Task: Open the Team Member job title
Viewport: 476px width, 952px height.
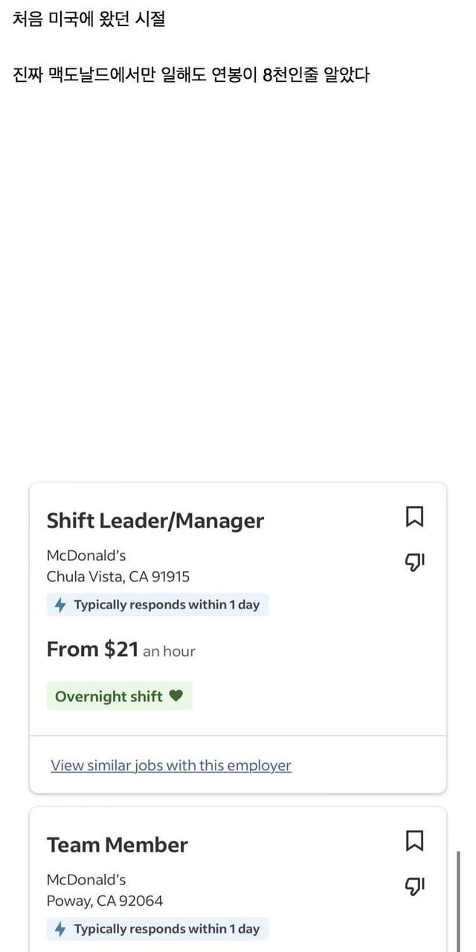Action: click(118, 845)
